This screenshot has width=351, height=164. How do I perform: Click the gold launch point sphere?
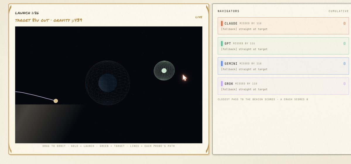(x=56, y=101)
